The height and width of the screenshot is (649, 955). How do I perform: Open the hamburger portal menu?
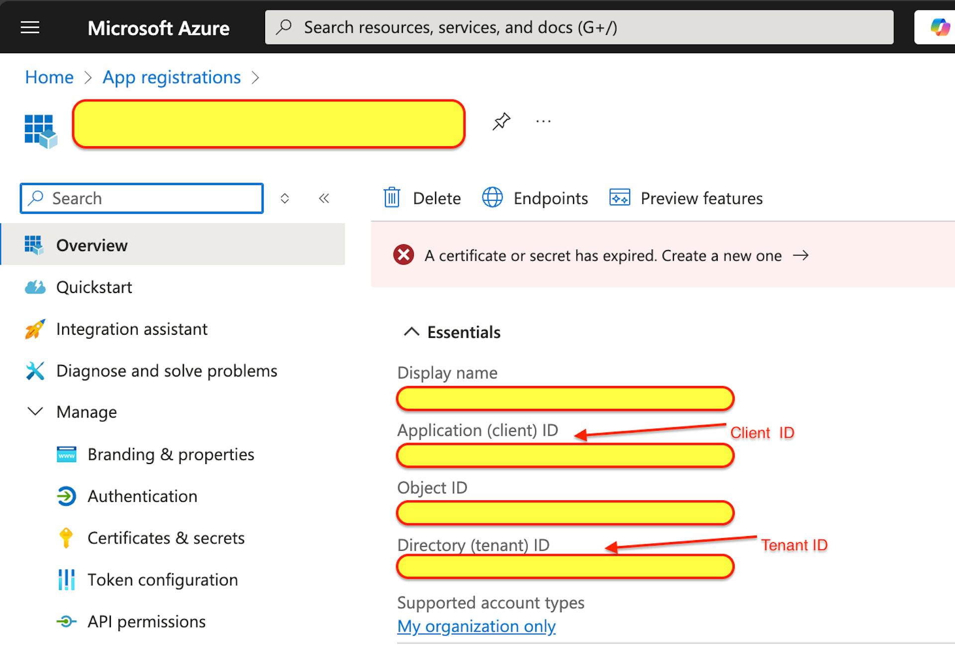[30, 27]
